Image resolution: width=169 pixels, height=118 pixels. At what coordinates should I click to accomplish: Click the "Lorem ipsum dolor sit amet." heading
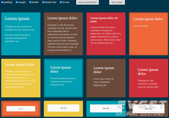(x=104, y=20)
